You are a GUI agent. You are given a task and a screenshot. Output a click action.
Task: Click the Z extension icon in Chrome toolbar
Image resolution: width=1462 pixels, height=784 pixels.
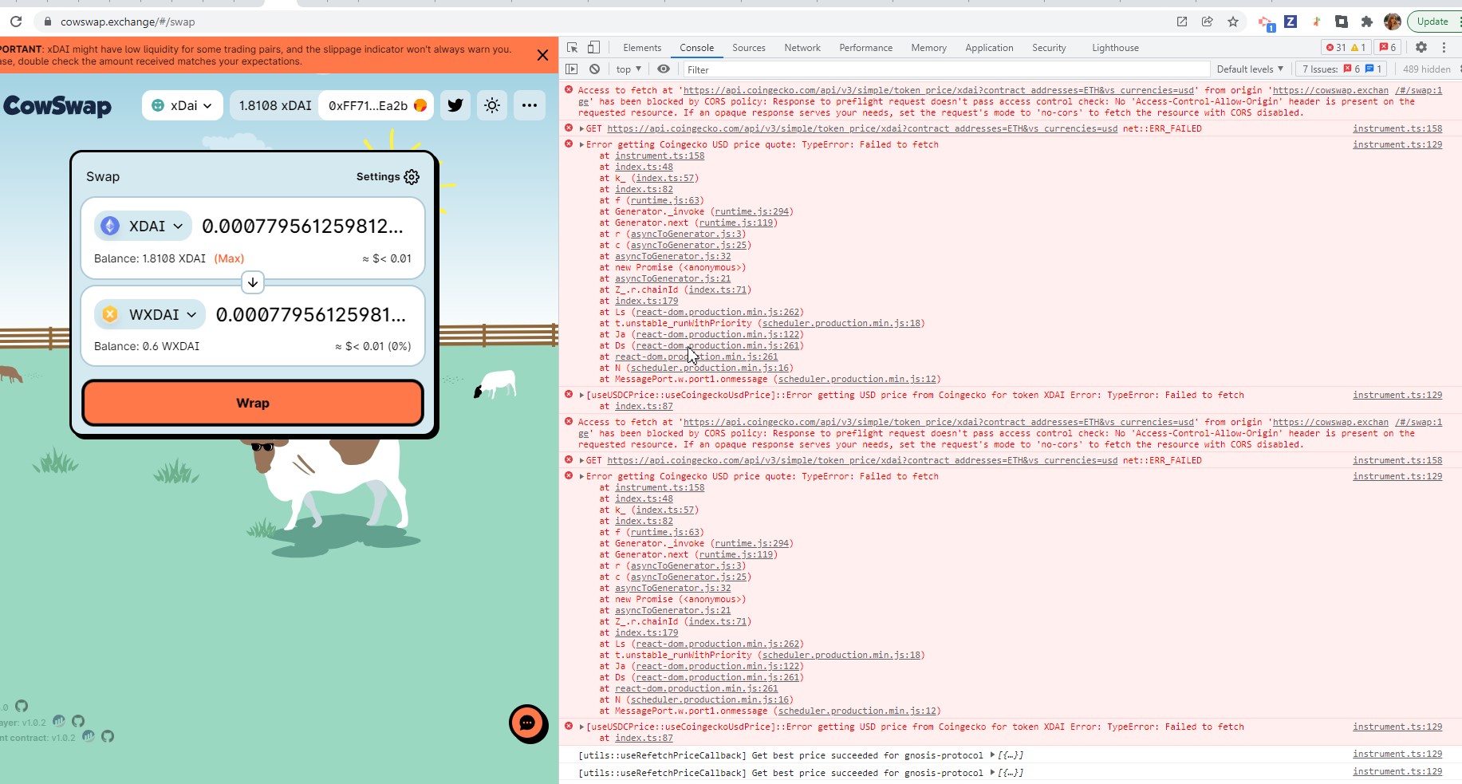(x=1291, y=22)
